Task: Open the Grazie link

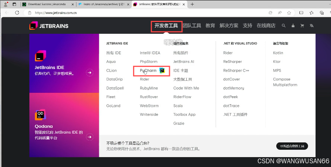Action: coord(179,123)
